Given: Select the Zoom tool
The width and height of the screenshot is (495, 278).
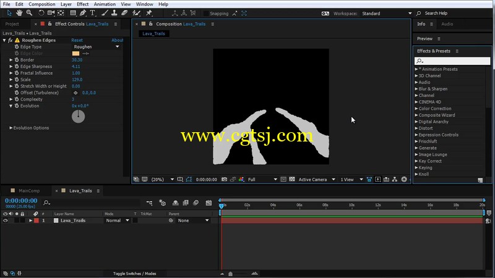Looking at the screenshot, I should coord(29,13).
